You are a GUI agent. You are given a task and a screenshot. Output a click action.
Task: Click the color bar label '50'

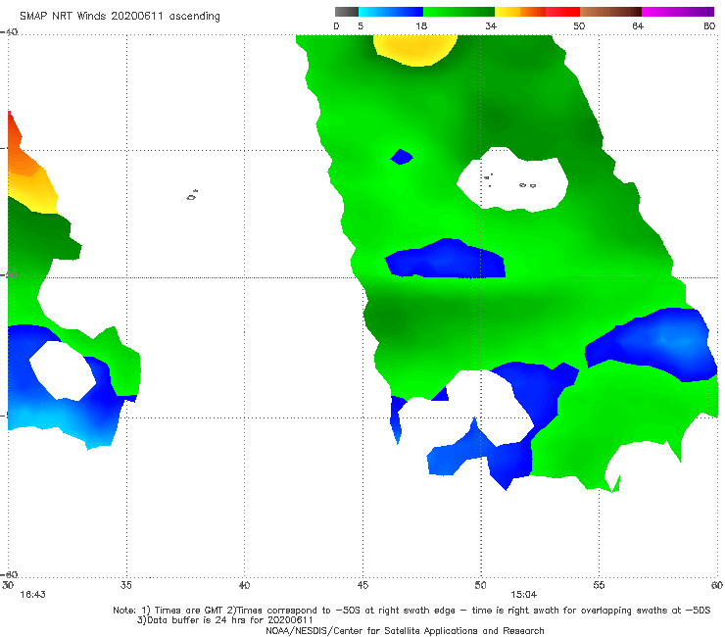[x=579, y=25]
